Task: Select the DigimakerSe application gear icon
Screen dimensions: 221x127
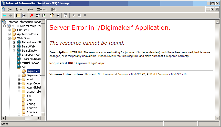Action: click(24, 75)
